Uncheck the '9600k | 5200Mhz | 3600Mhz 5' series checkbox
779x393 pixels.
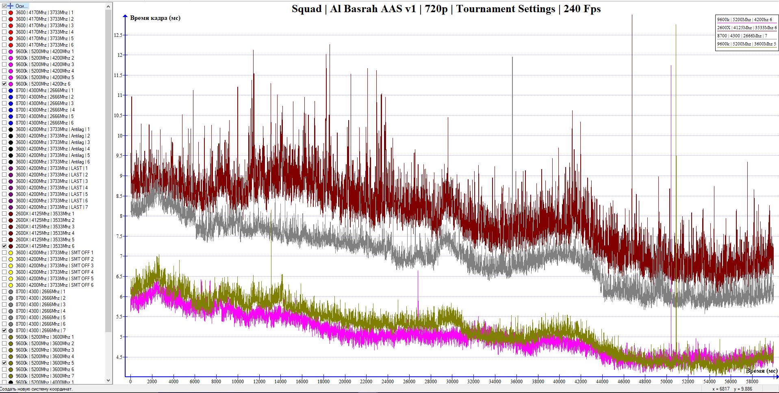(x=4, y=363)
